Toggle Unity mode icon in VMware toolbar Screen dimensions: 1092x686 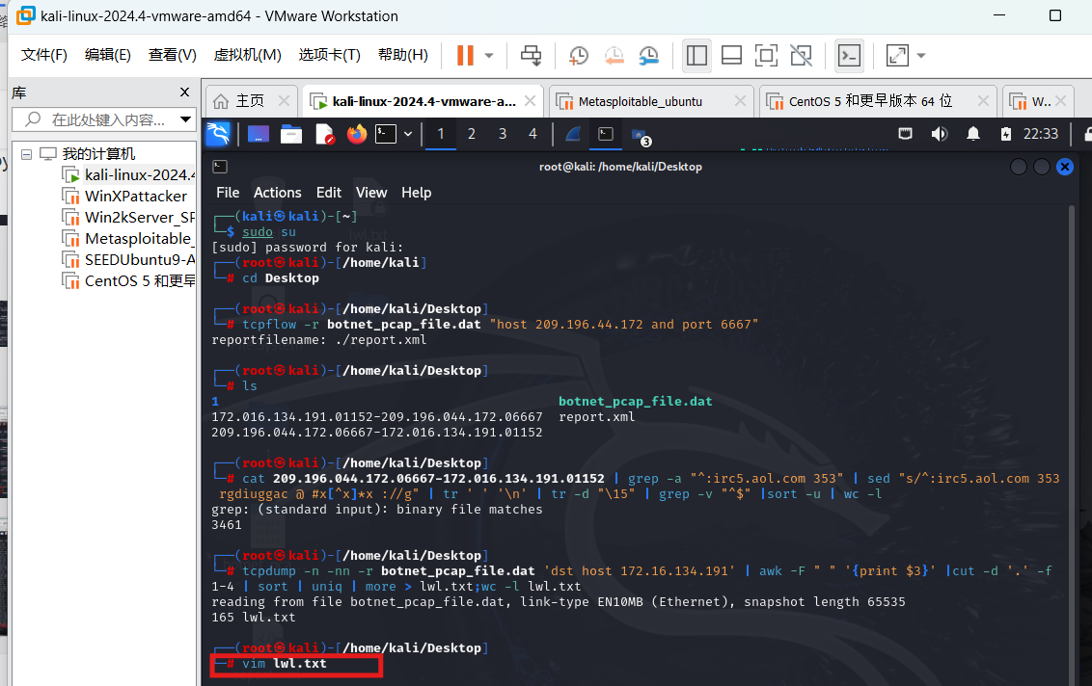point(801,56)
